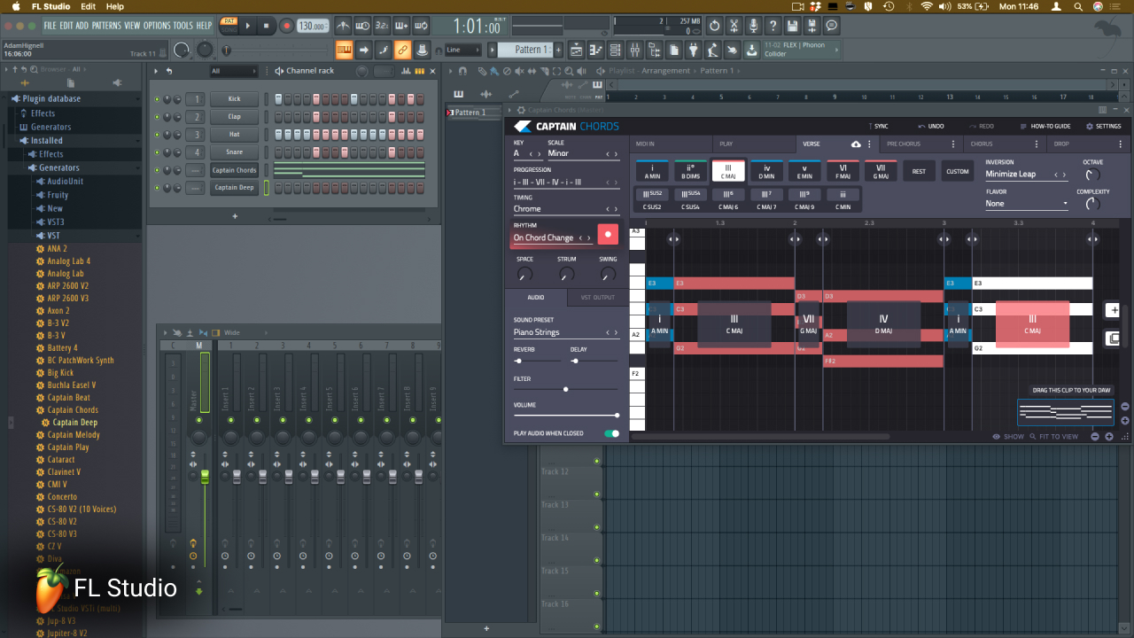Start playback with the transport play button
1134x638 pixels.
[x=248, y=26]
